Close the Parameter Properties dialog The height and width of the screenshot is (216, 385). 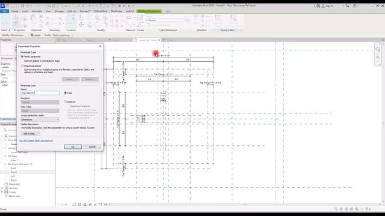click(x=100, y=46)
